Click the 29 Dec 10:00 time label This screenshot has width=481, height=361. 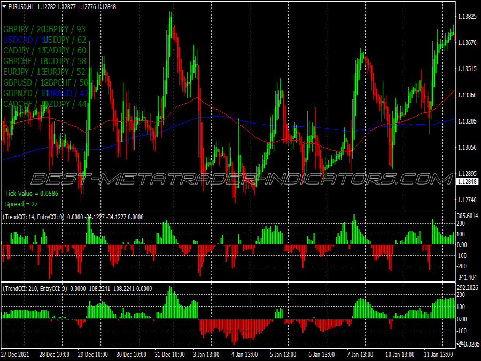pos(92,355)
